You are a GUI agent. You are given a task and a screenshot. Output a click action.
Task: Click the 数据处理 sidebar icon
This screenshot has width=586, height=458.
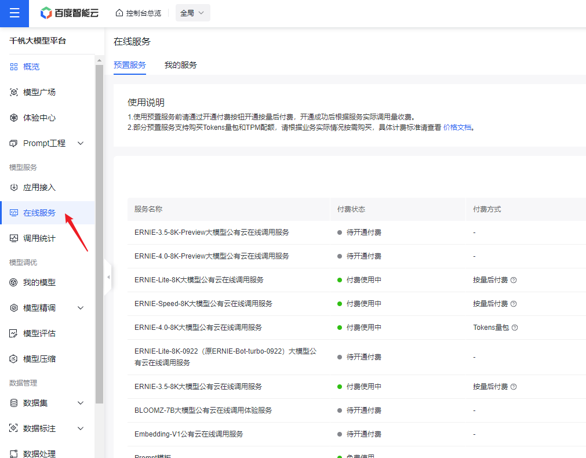pos(14,453)
